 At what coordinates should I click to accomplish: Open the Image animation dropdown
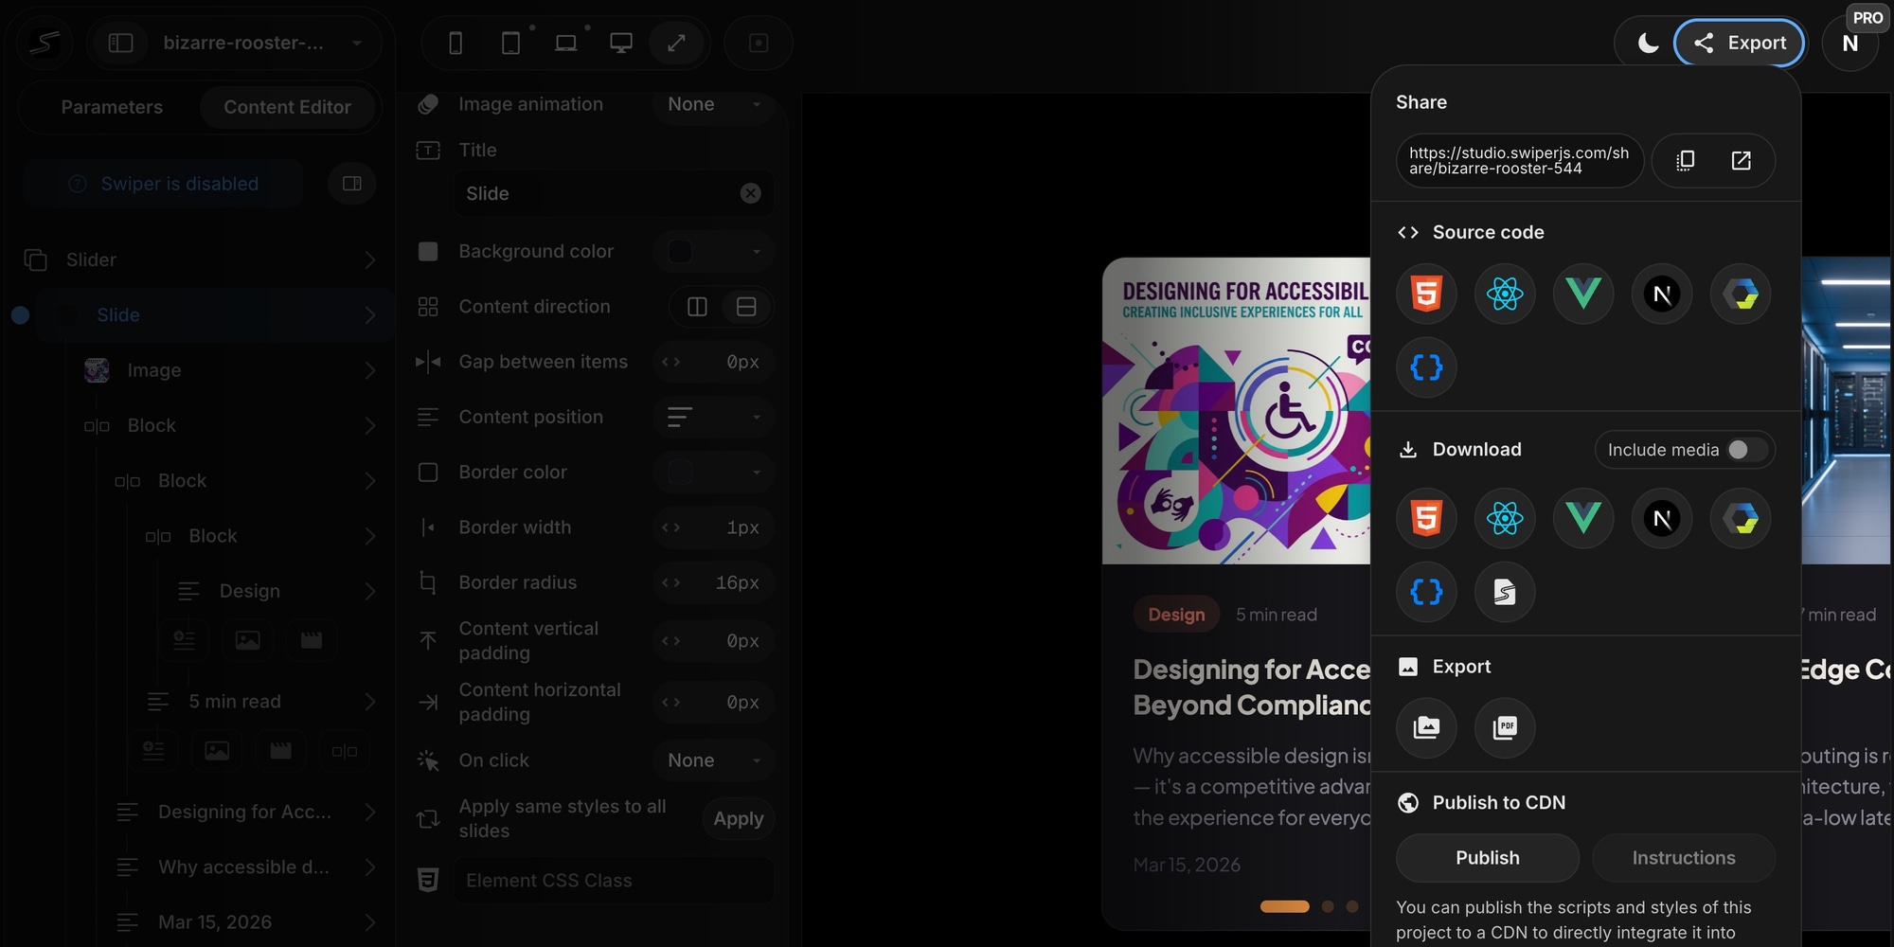[713, 104]
